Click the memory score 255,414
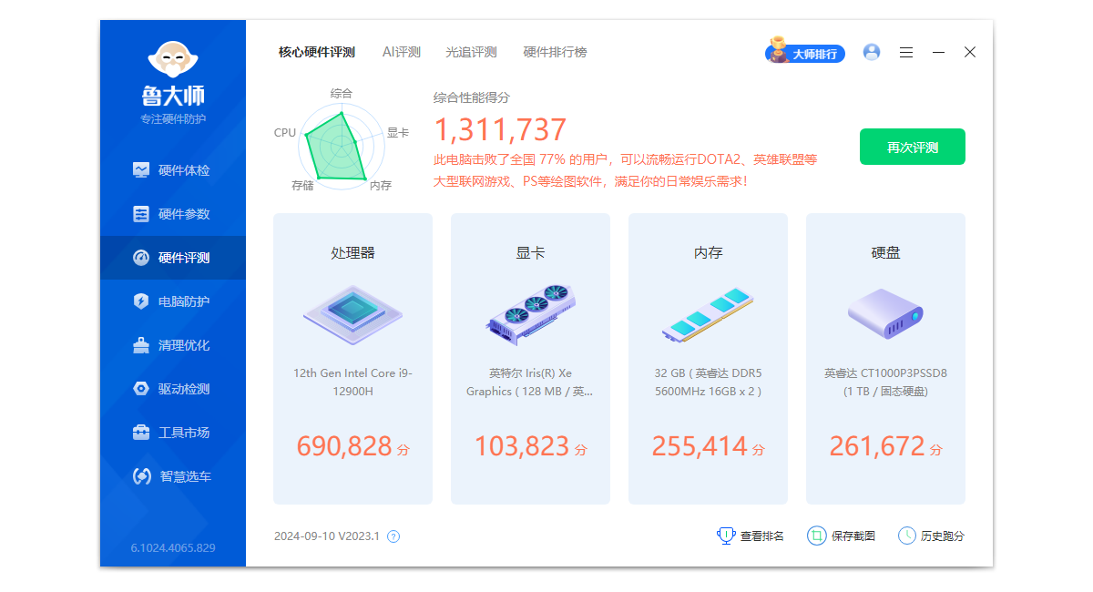Viewport: 1093px width, 592px height. pos(700,446)
